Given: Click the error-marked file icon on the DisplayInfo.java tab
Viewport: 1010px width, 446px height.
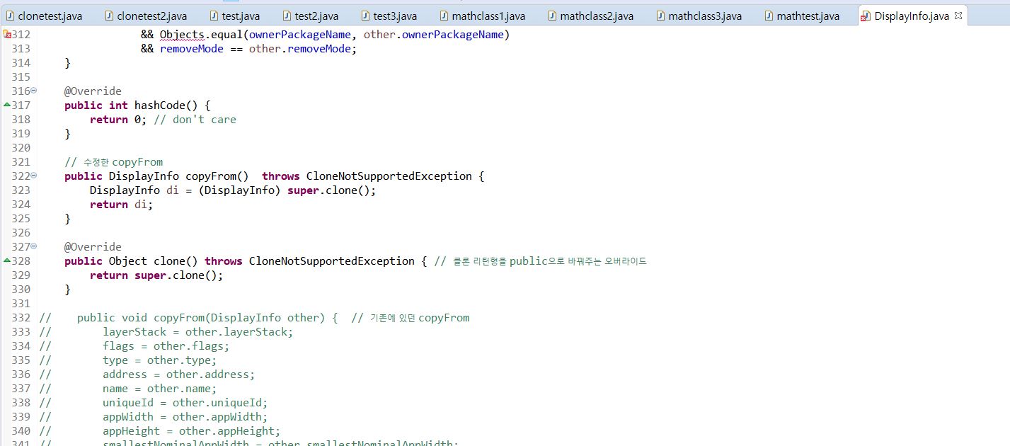Looking at the screenshot, I should coord(866,16).
